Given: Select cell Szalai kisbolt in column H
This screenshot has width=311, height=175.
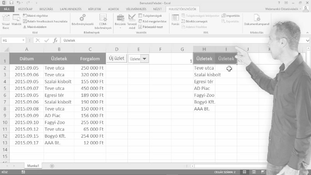Looking at the screenshot, I should (x=204, y=75).
